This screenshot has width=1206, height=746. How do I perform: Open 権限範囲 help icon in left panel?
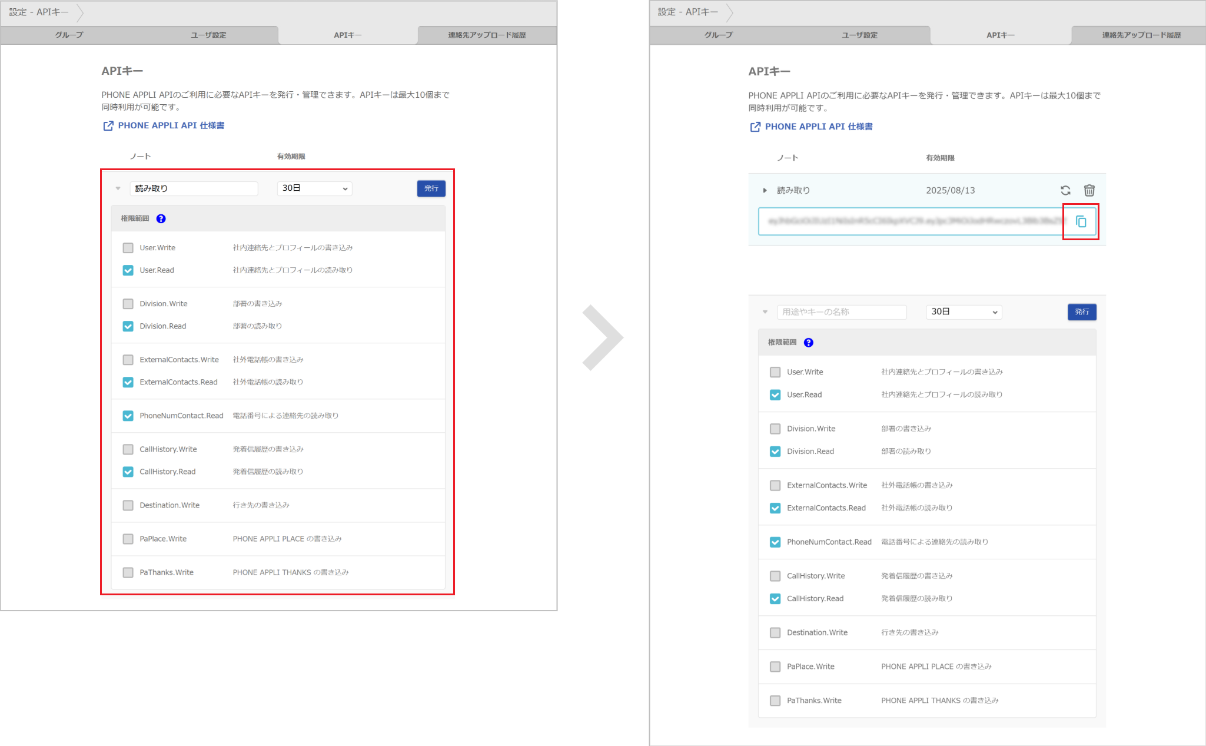pos(161,218)
